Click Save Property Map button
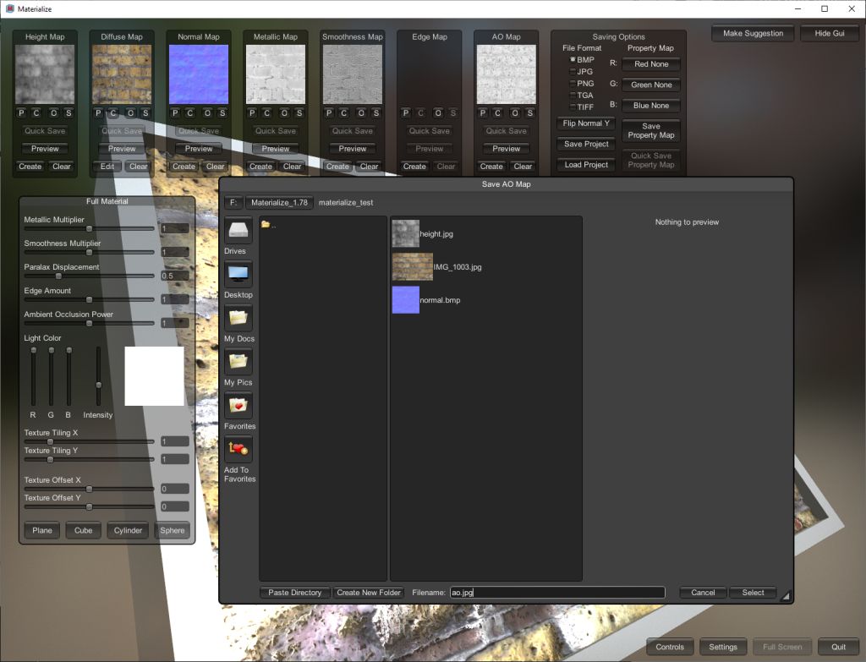Screen dimensions: 866x662 [651, 131]
